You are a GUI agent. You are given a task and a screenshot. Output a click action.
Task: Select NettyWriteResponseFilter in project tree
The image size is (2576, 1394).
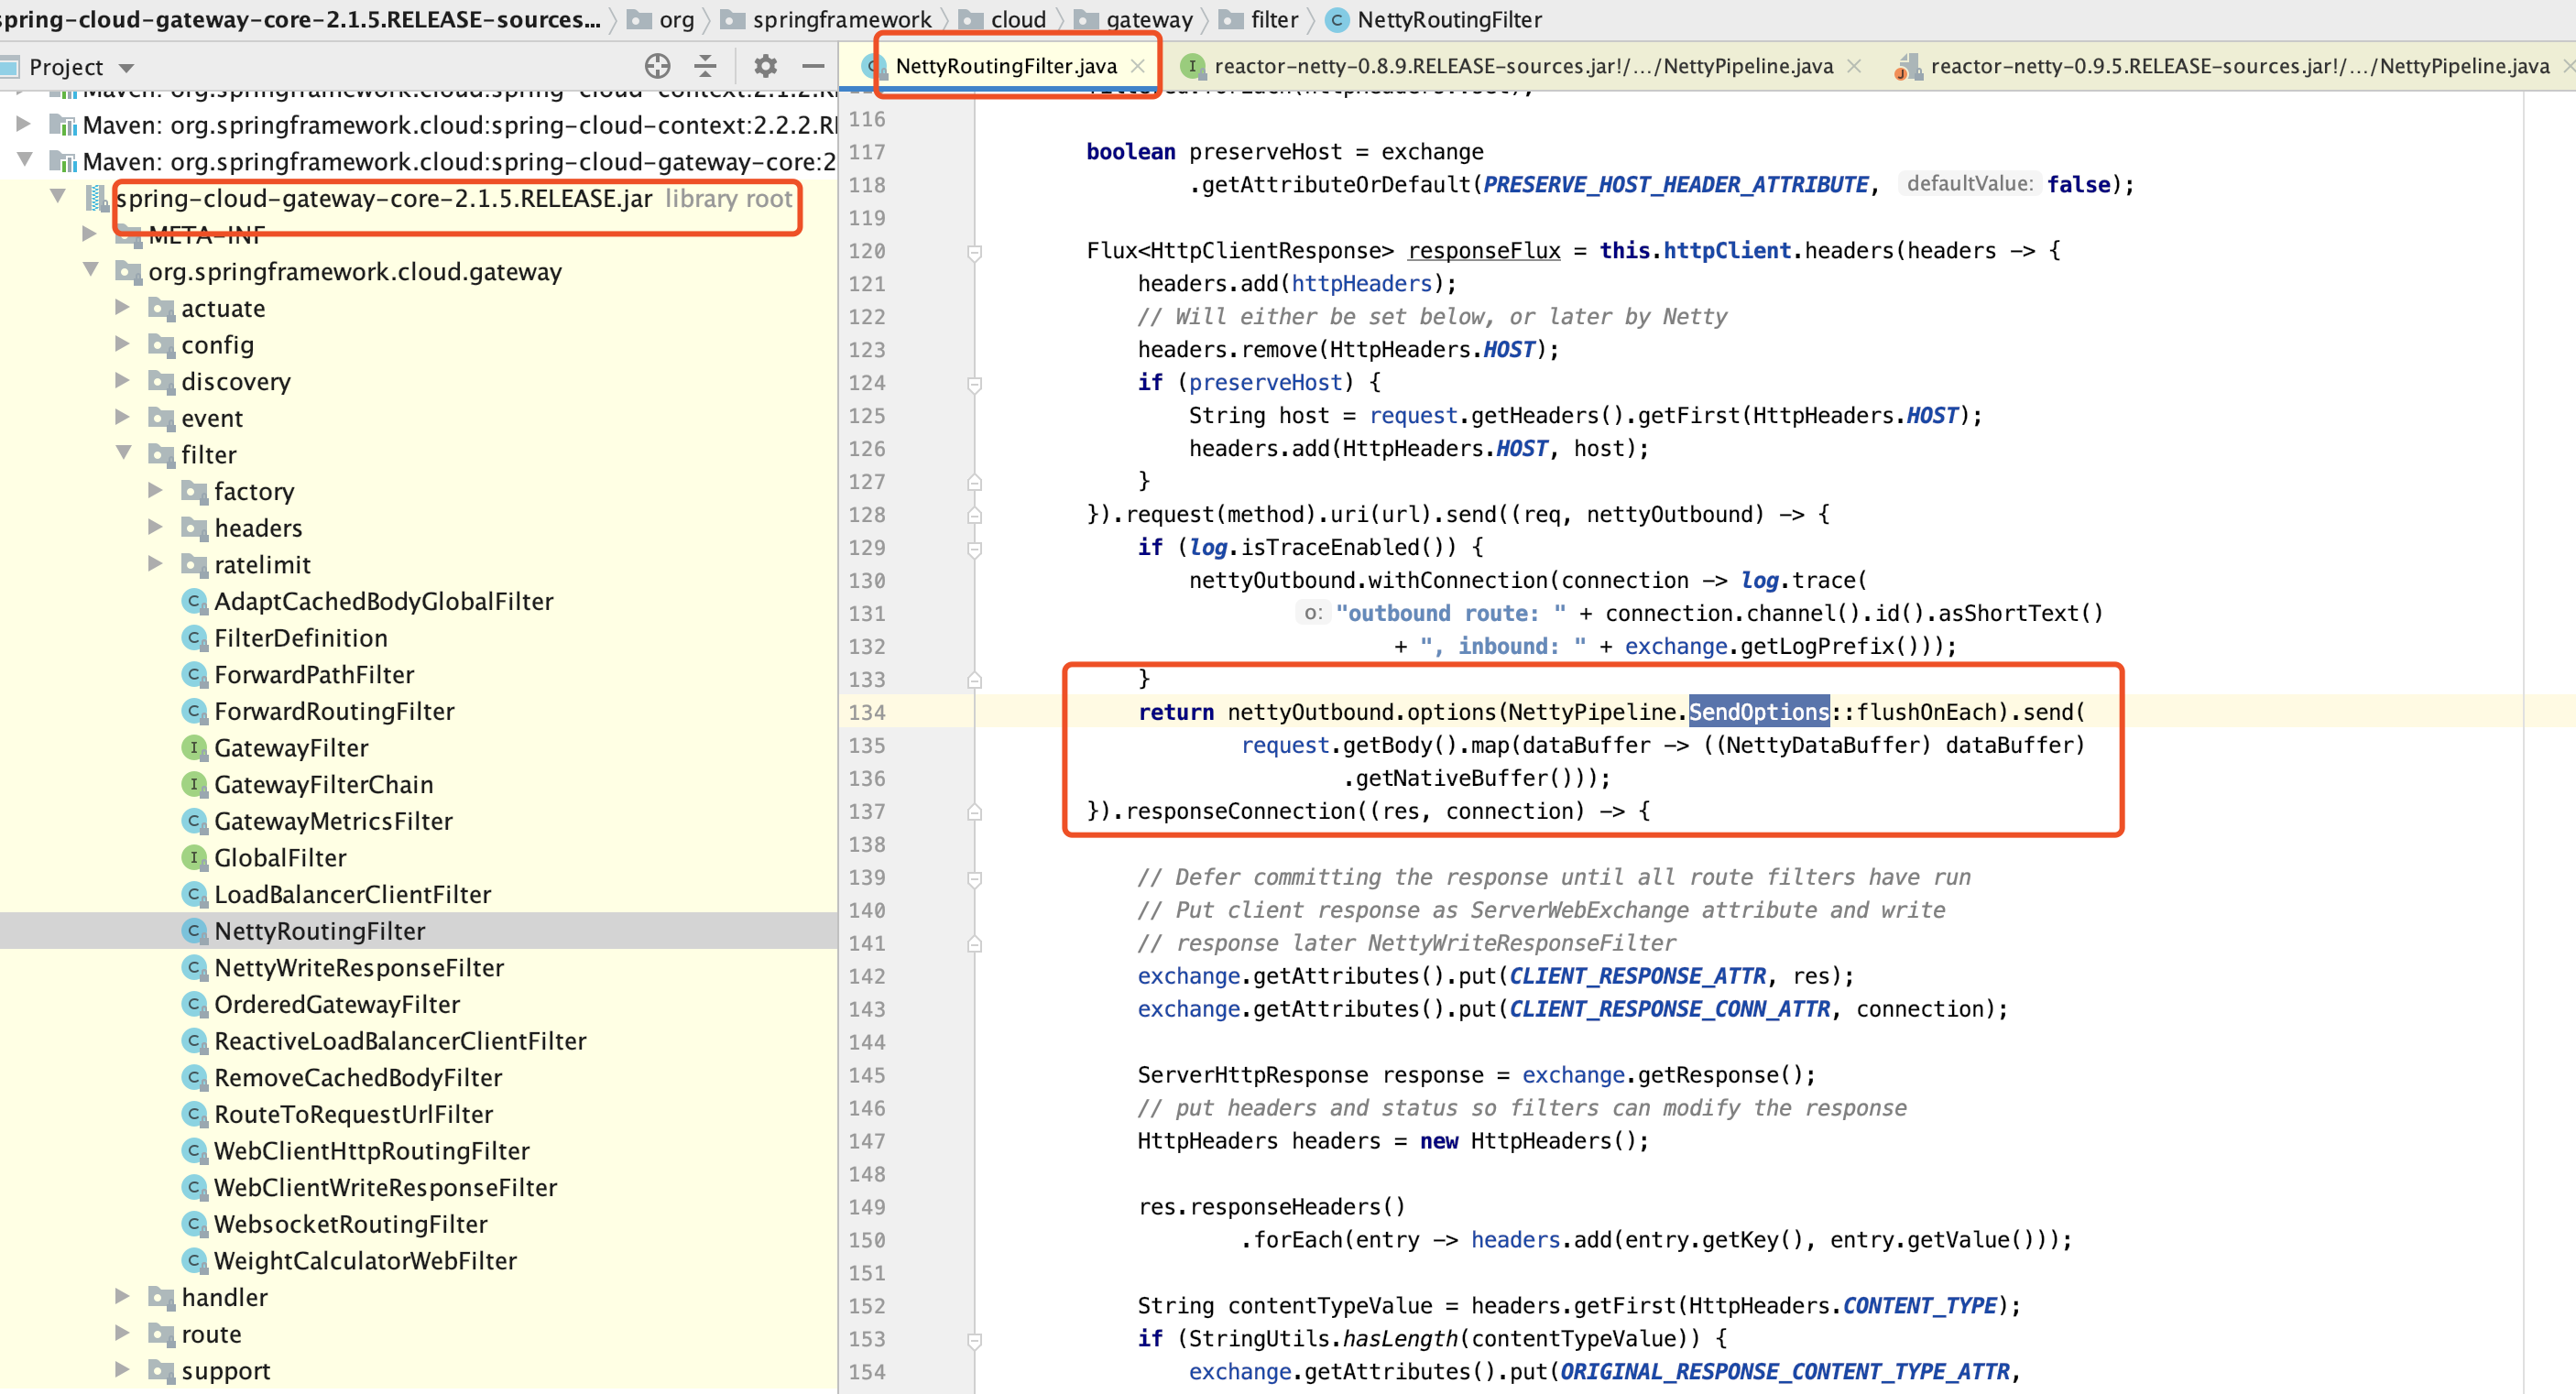pyautogui.click(x=358, y=968)
